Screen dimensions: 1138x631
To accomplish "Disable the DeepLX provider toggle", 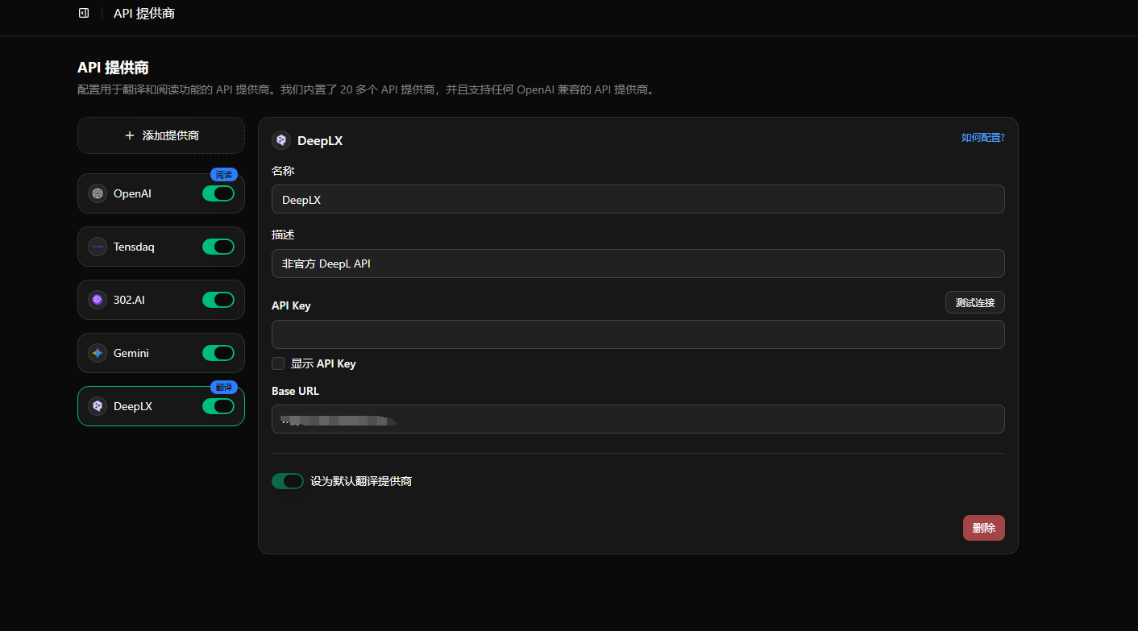I will coord(218,406).
